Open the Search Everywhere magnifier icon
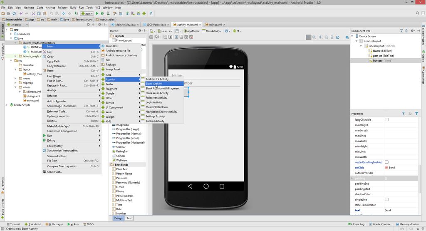The height and width of the screenshot is (231, 426). 418,13
